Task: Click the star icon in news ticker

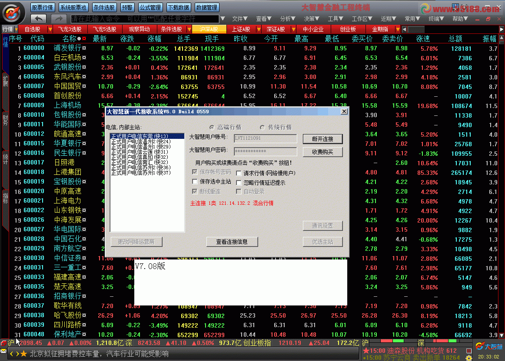Action: click(x=23, y=354)
